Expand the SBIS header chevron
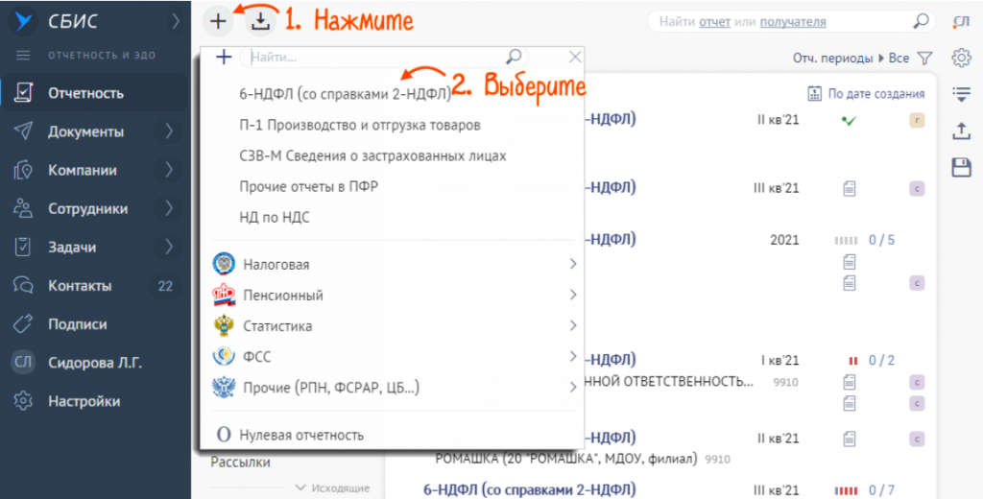983x499 pixels. 176,21
